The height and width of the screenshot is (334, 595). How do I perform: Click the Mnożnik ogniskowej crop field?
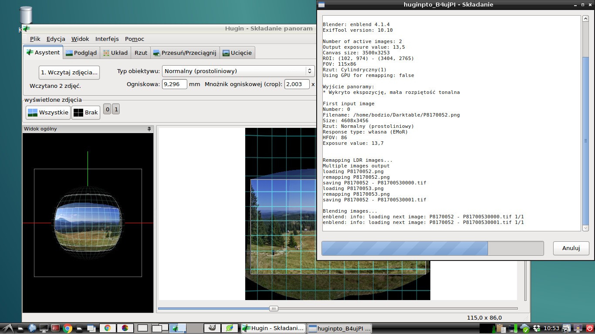coord(297,84)
